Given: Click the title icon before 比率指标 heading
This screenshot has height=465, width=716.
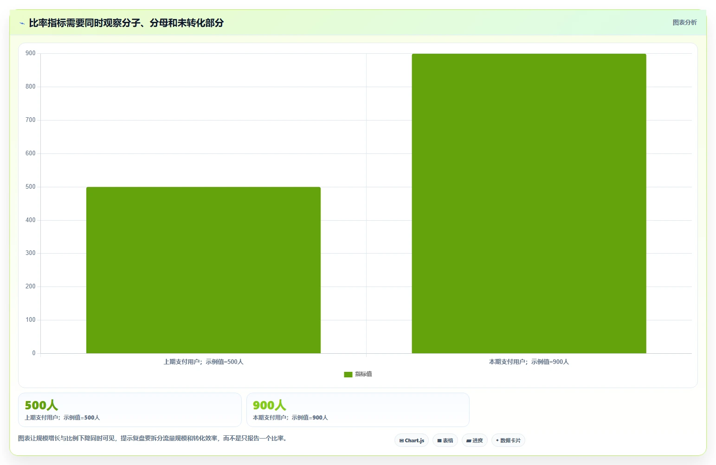Looking at the screenshot, I should 22,23.
